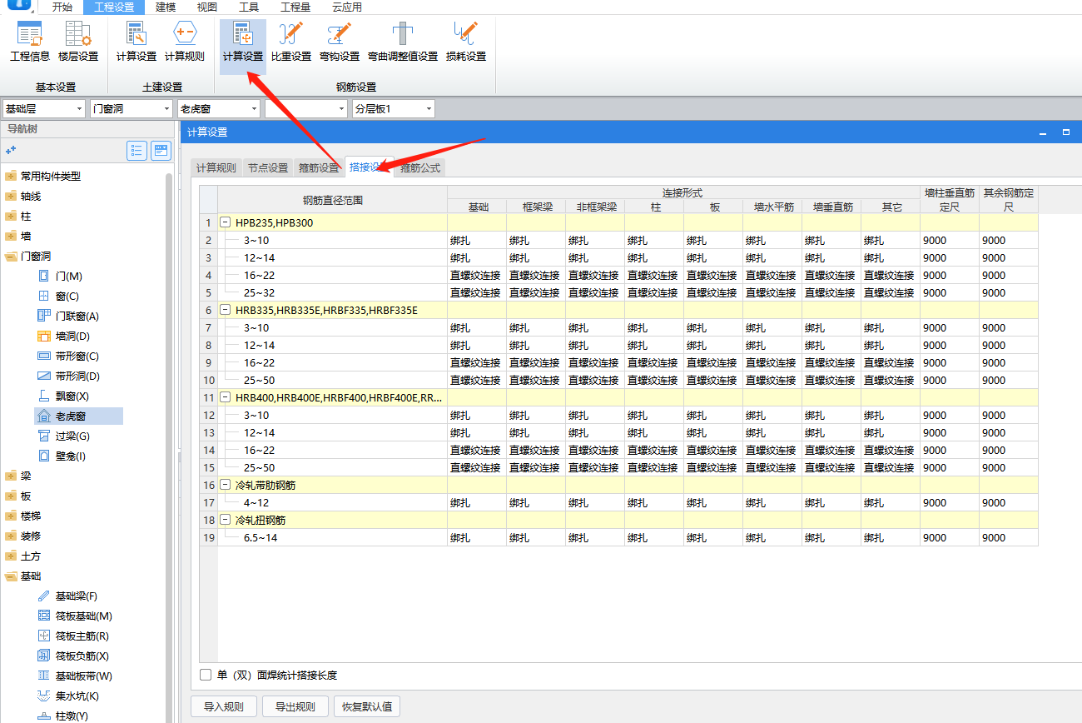Viewport: 1082px width, 723px height.
Task: Open 分层板1 dropdown
Action: 394,108
